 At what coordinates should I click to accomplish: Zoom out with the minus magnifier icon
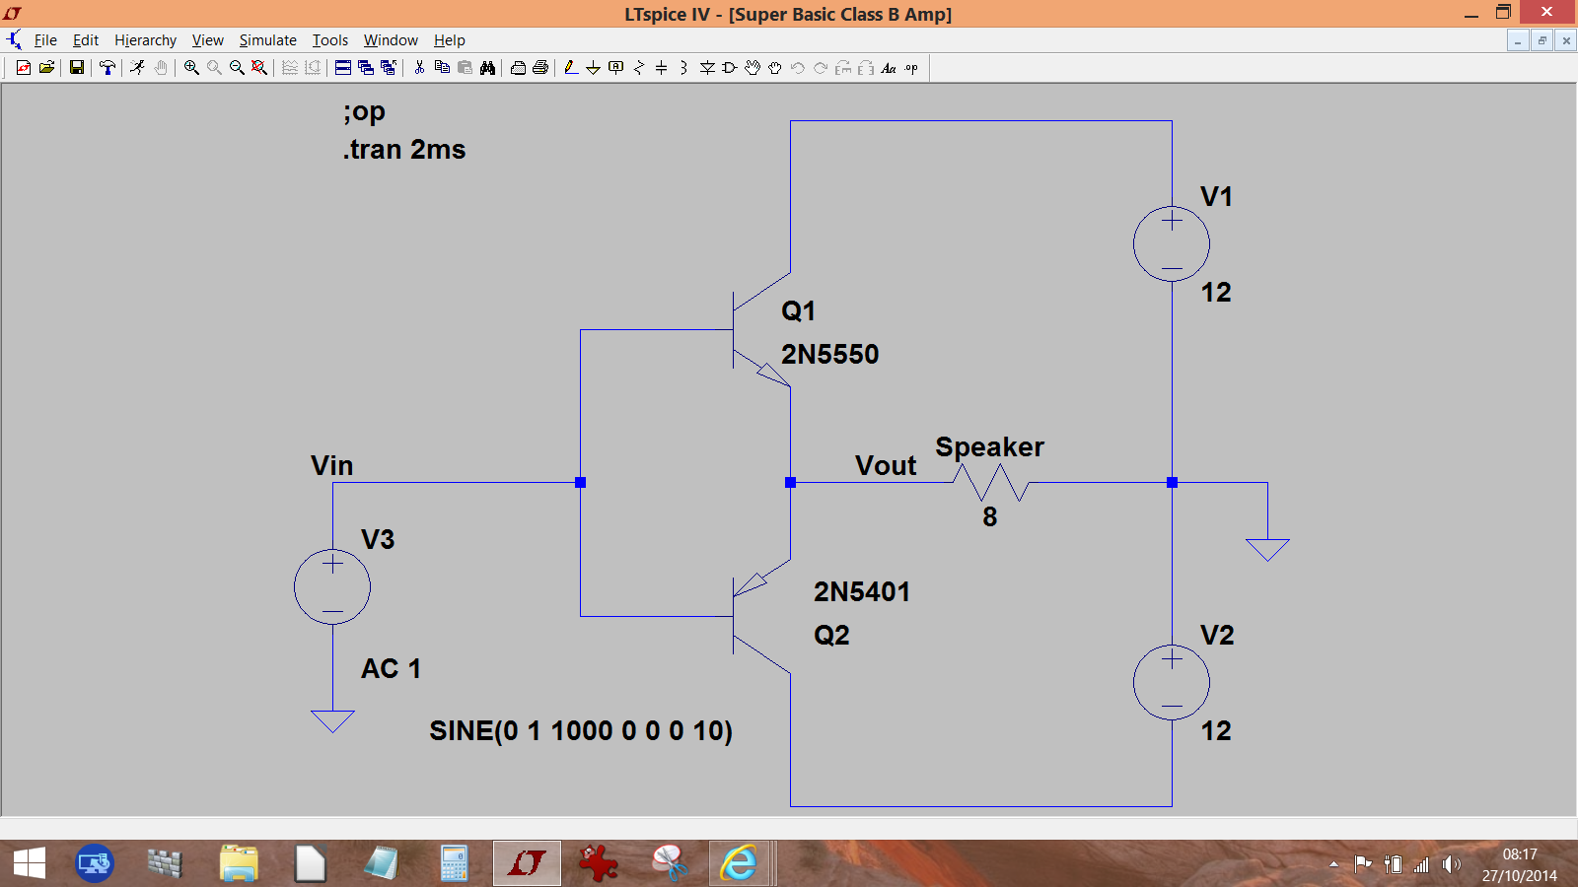coord(237,68)
